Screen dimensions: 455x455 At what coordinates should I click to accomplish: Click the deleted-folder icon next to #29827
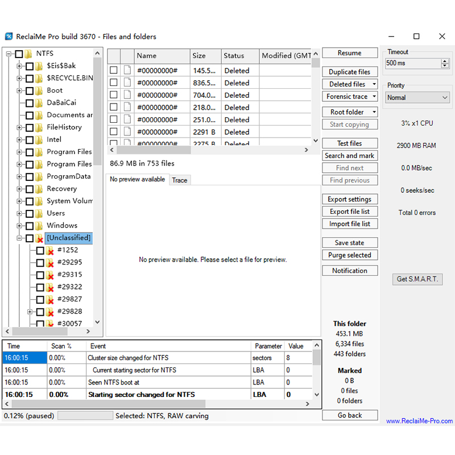[50, 300]
